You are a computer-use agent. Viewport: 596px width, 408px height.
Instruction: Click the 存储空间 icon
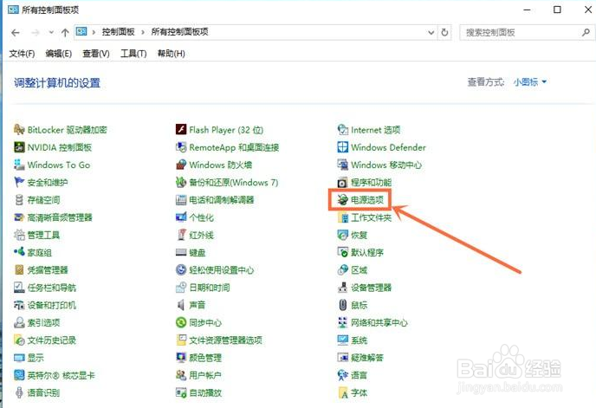click(19, 199)
